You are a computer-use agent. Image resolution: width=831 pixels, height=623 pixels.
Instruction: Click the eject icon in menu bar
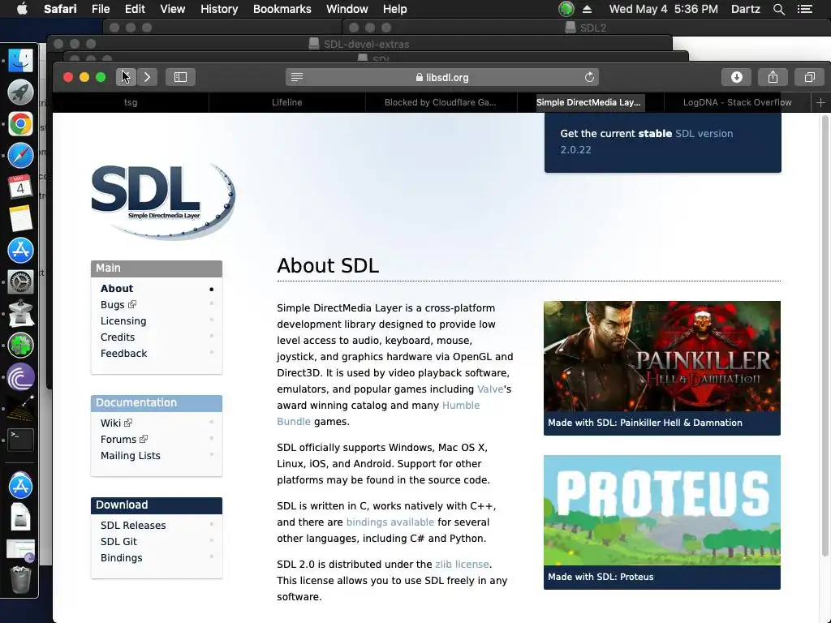click(587, 9)
